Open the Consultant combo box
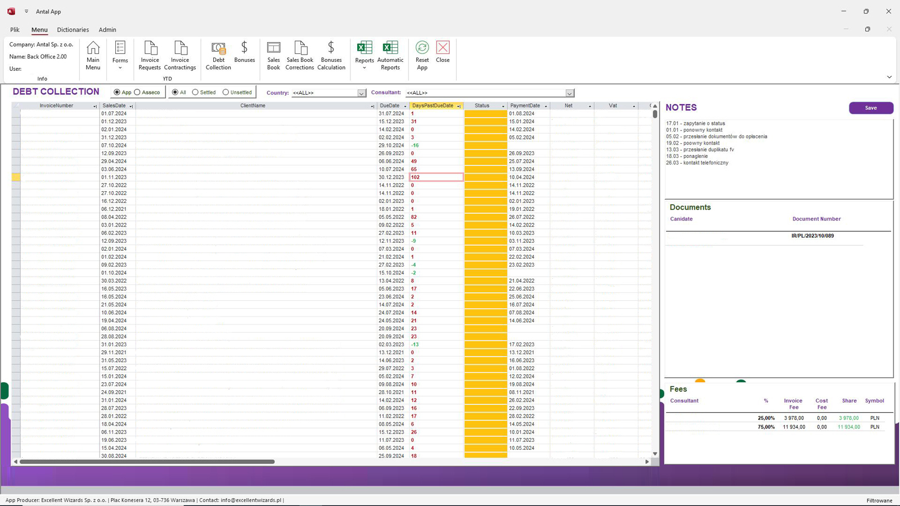The height and width of the screenshot is (506, 900). point(569,93)
